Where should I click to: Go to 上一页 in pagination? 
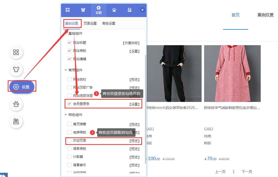[220, 172]
